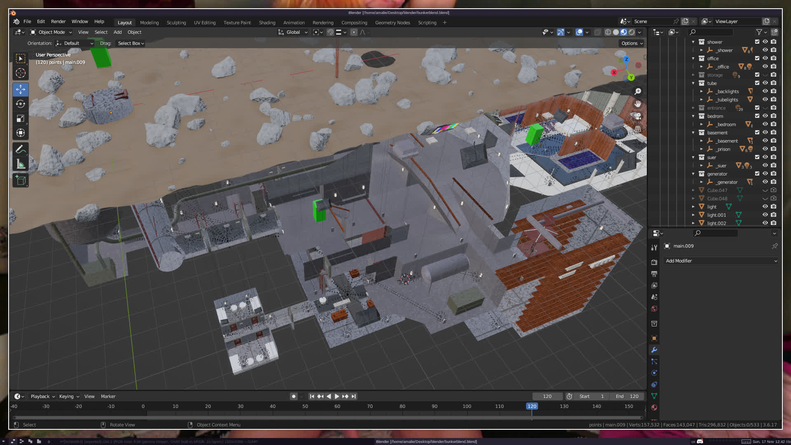Activate the Rotate tool

pos(21,104)
